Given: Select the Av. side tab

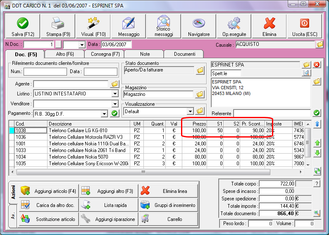Looking at the screenshot, I should click(x=13, y=216).
